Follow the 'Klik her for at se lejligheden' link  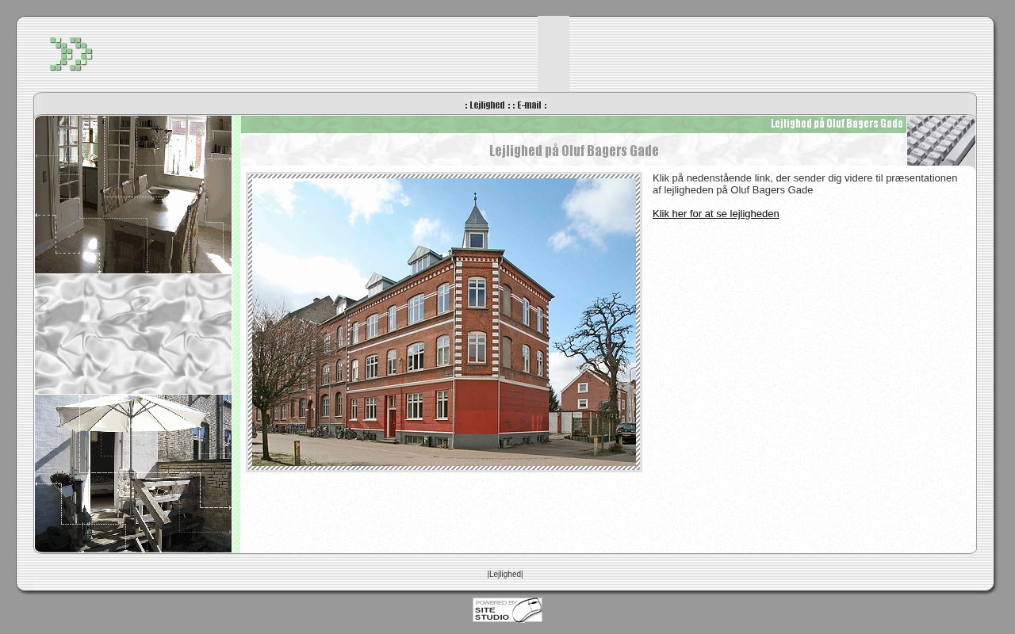click(x=715, y=214)
